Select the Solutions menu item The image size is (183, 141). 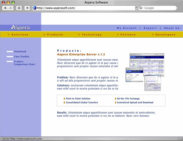(18, 35)
